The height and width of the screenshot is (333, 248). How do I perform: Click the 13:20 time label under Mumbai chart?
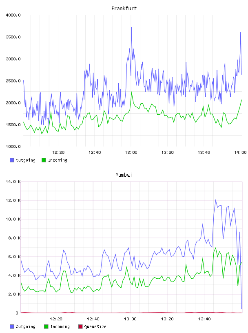click(x=167, y=319)
